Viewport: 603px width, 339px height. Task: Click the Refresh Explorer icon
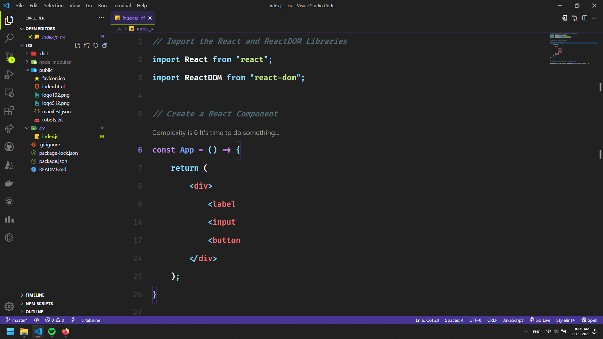pos(96,46)
